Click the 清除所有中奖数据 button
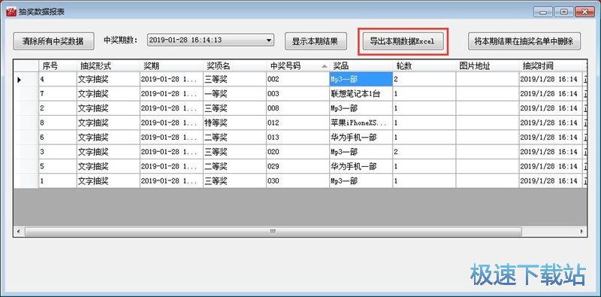Image resolution: width=601 pixels, height=297 pixels. coord(53,41)
